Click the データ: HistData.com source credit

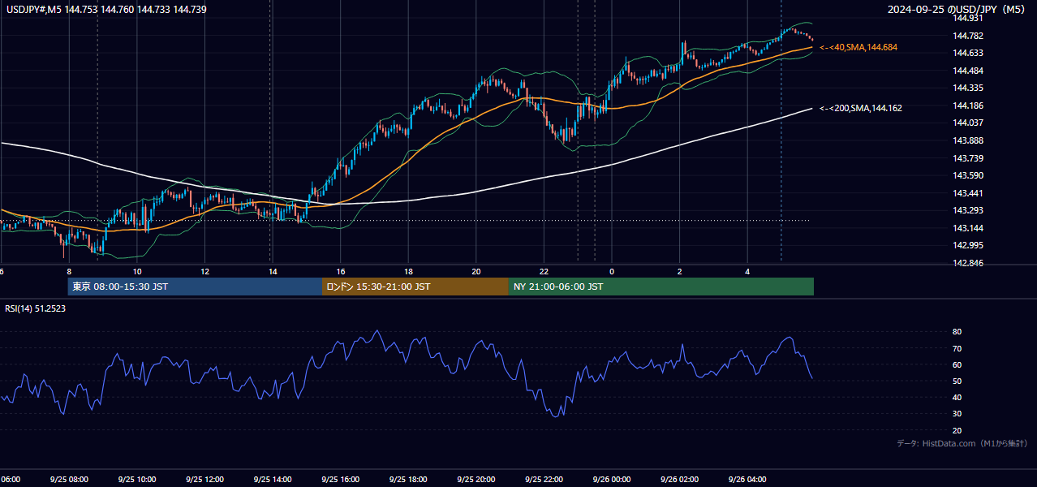[962, 443]
